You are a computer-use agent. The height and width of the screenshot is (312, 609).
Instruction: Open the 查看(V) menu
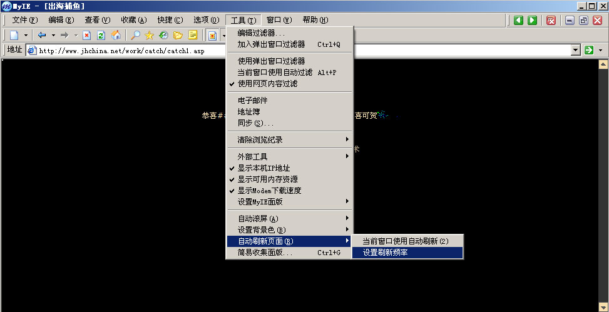(x=98, y=20)
